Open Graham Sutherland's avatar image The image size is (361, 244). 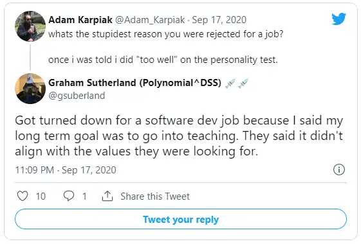point(30,89)
